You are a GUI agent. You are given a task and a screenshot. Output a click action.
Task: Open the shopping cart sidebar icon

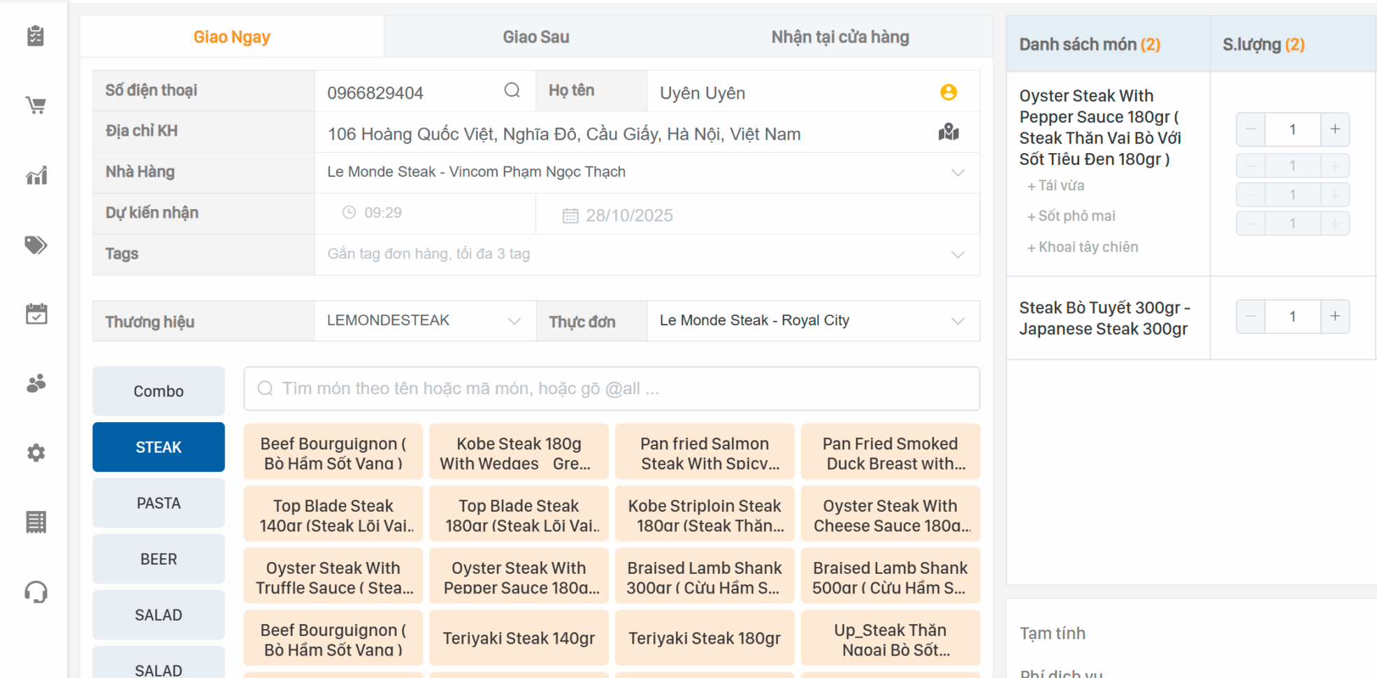[x=36, y=106]
